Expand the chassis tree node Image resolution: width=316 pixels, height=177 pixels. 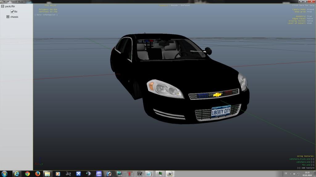(7, 17)
